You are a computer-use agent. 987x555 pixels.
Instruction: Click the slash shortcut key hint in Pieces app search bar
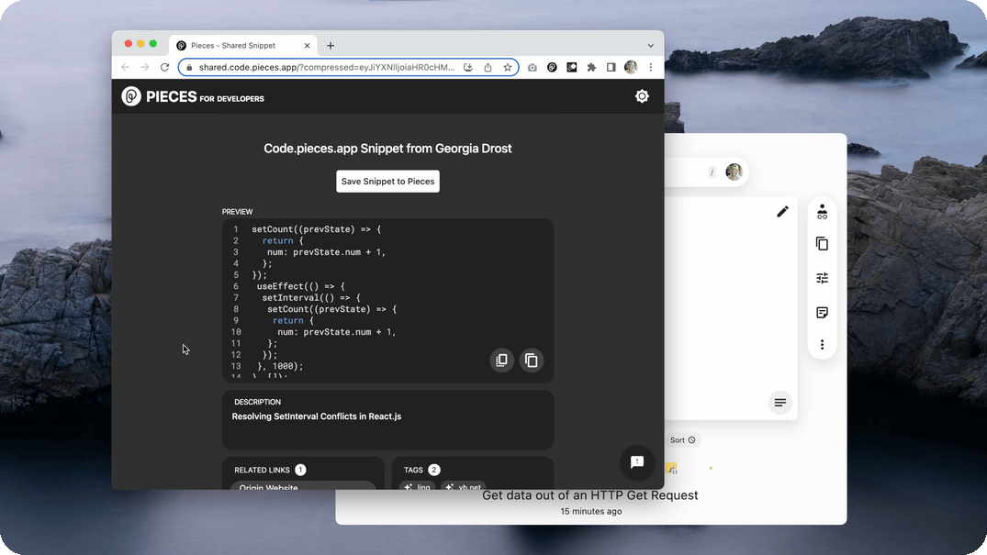tap(712, 172)
